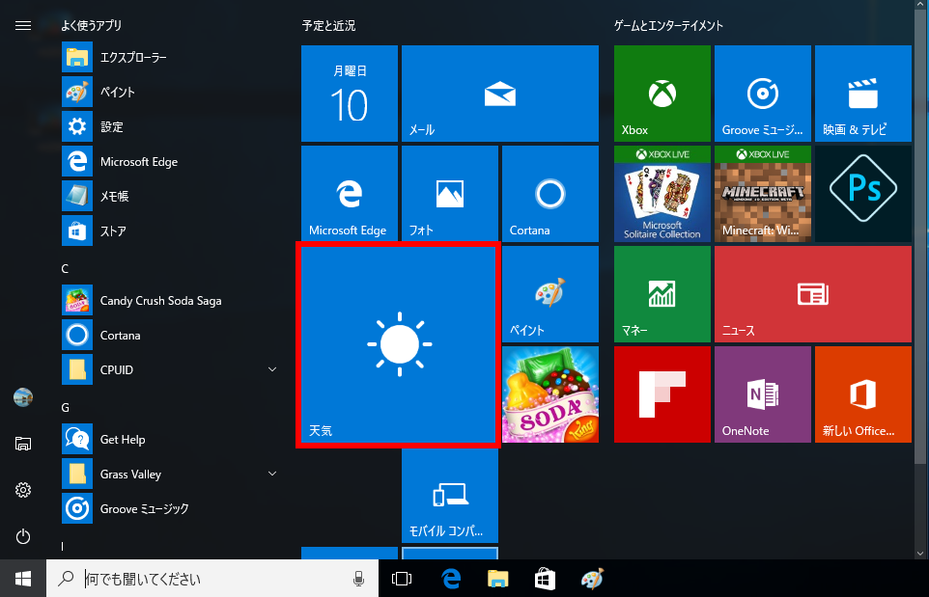Open Store from the taskbar
This screenshot has height=597, width=929.
click(545, 579)
